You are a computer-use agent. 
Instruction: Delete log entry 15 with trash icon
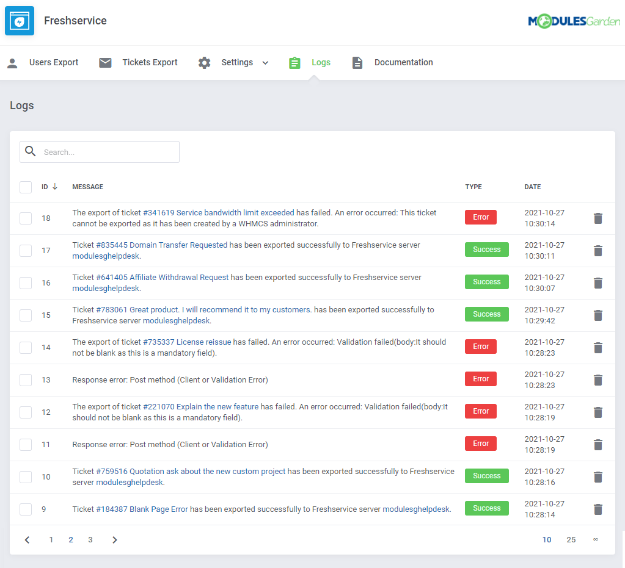(598, 315)
